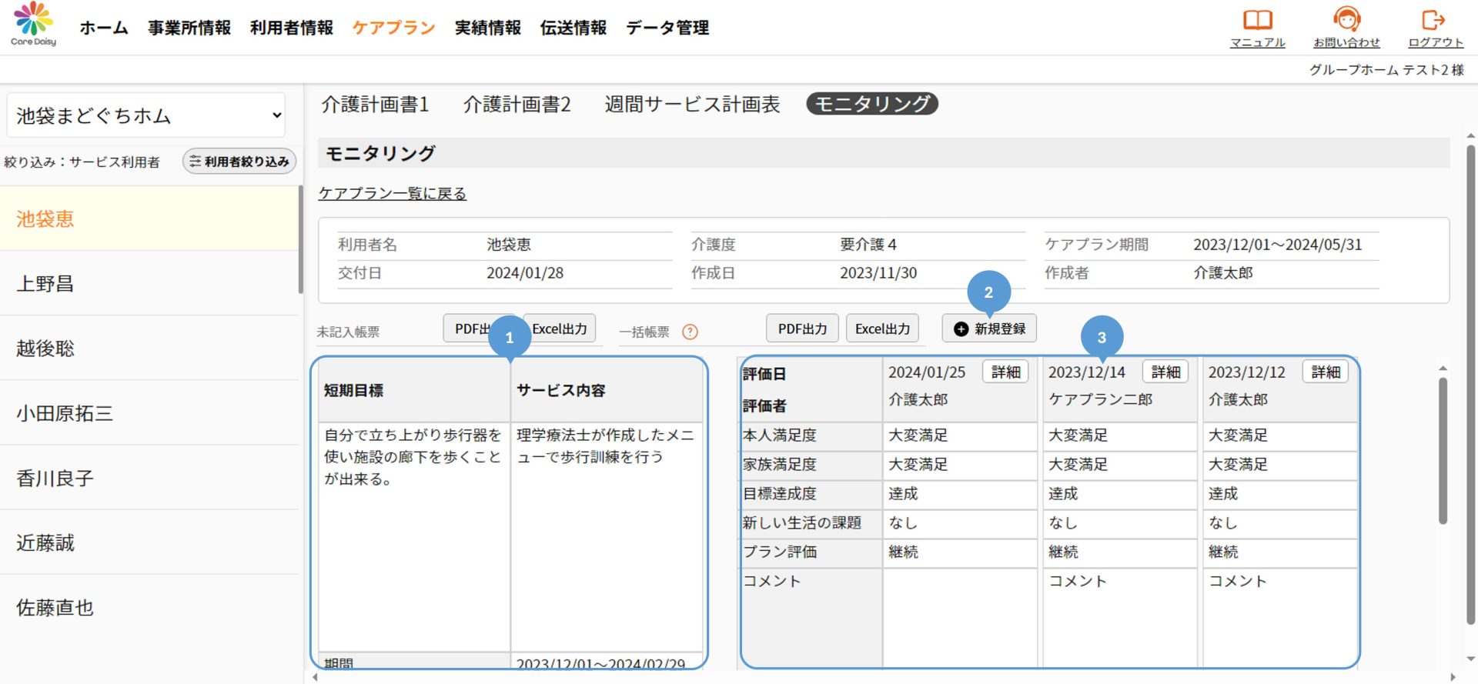Expand the 池袋まどぐちホム facility dropdown

click(x=146, y=115)
